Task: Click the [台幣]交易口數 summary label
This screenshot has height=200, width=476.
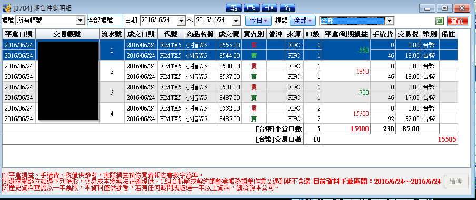Action: pos(279,139)
